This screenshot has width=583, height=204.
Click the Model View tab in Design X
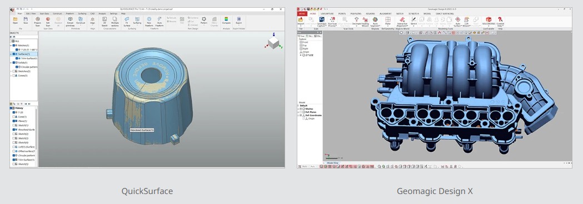coord(333,163)
